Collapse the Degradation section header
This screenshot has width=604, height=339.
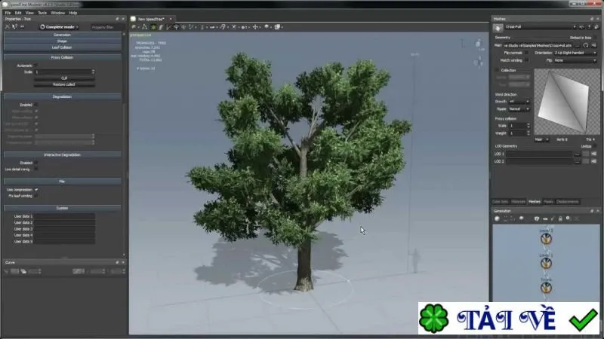[x=63, y=97]
